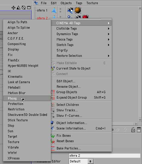The width and height of the screenshot is (142, 164).
Task: Choose the Stick Texture tag
Action: click(27, 120)
